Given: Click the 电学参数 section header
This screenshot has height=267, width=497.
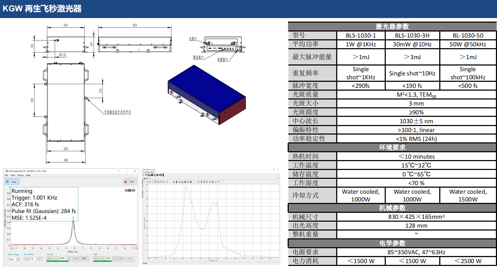Looking at the screenshot, I should (392, 243).
